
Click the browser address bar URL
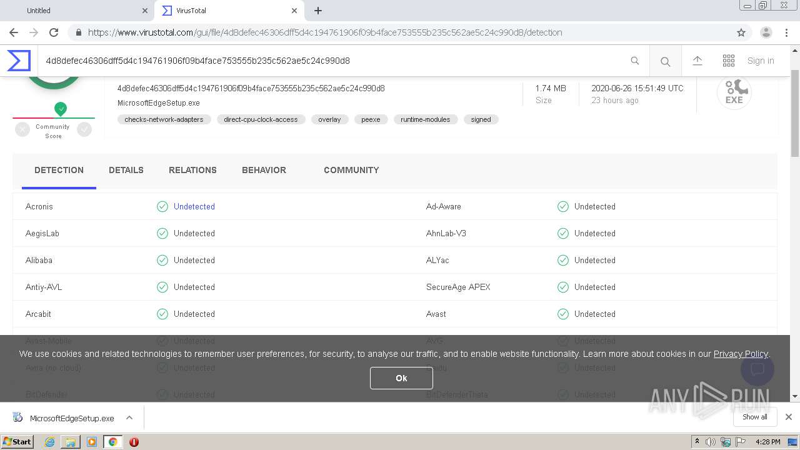click(325, 32)
